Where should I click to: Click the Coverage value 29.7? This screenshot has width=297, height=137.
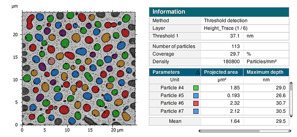235,54
